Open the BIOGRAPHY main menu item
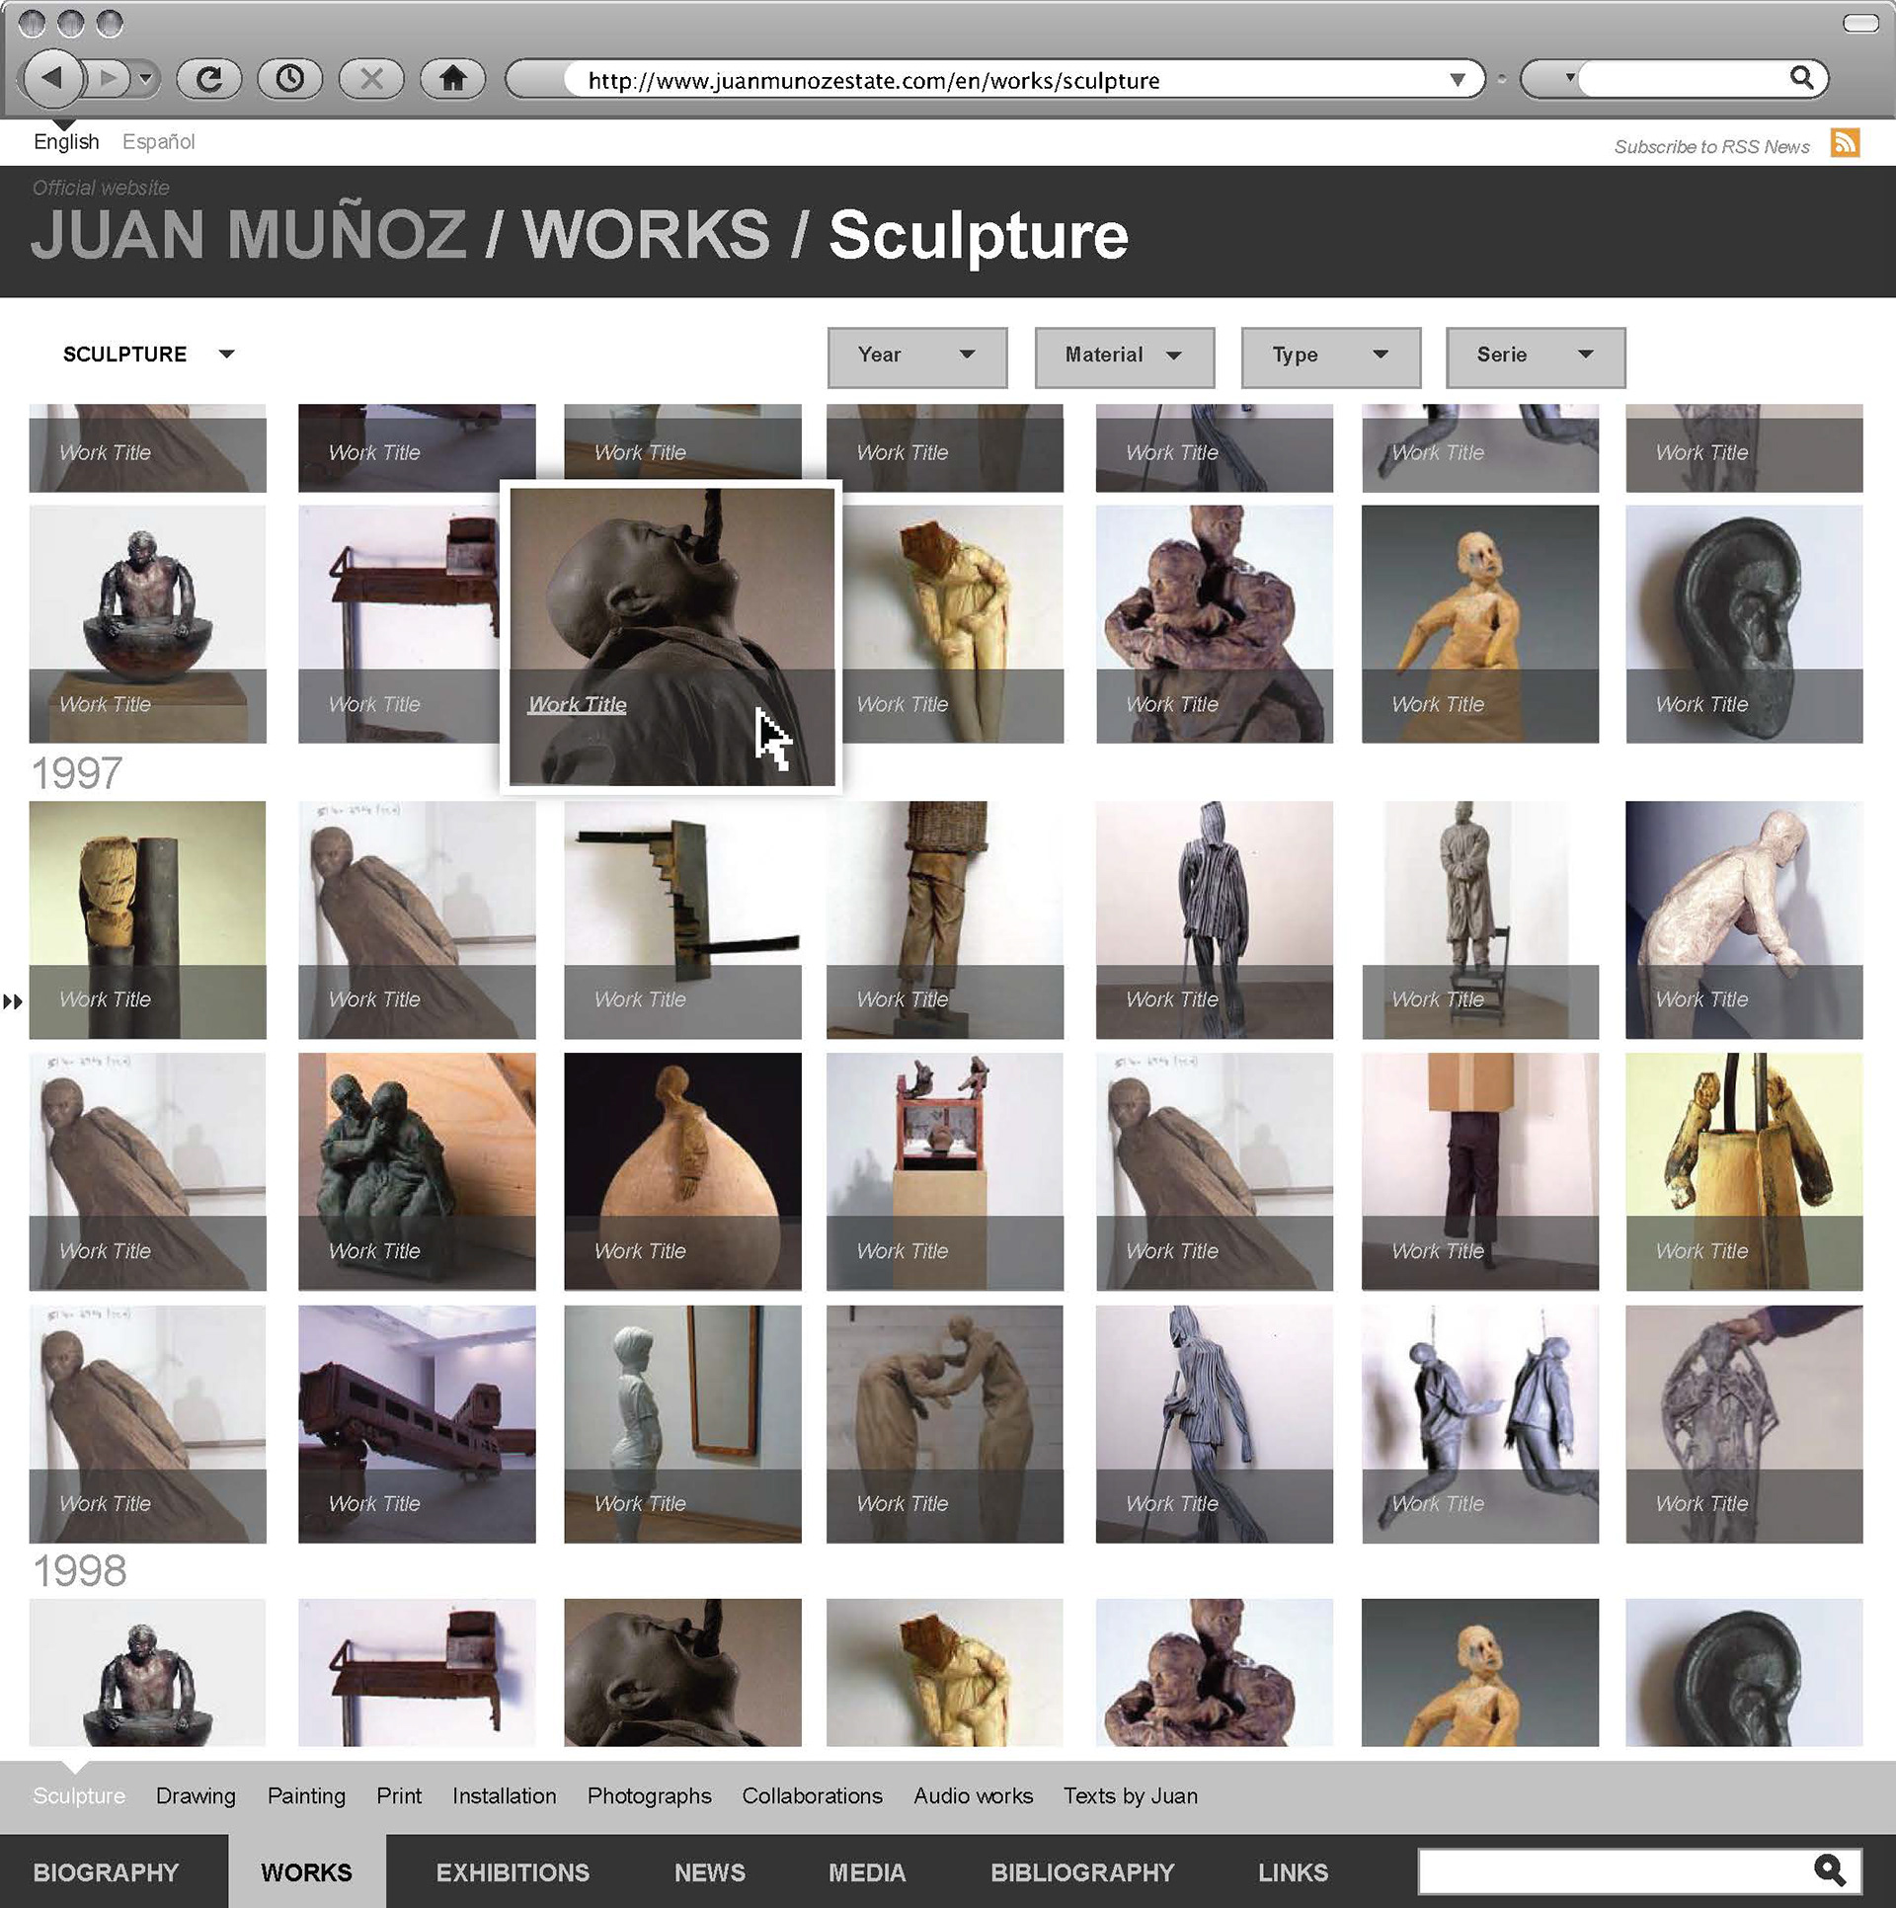Screen dimensions: 1896x1908 tap(106, 1872)
